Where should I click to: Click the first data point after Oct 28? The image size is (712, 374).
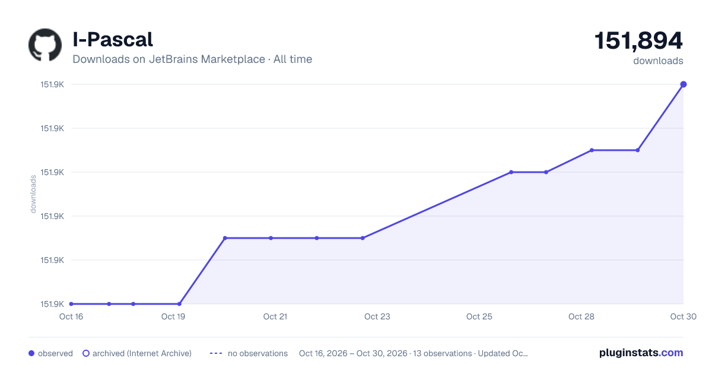pyautogui.click(x=592, y=150)
